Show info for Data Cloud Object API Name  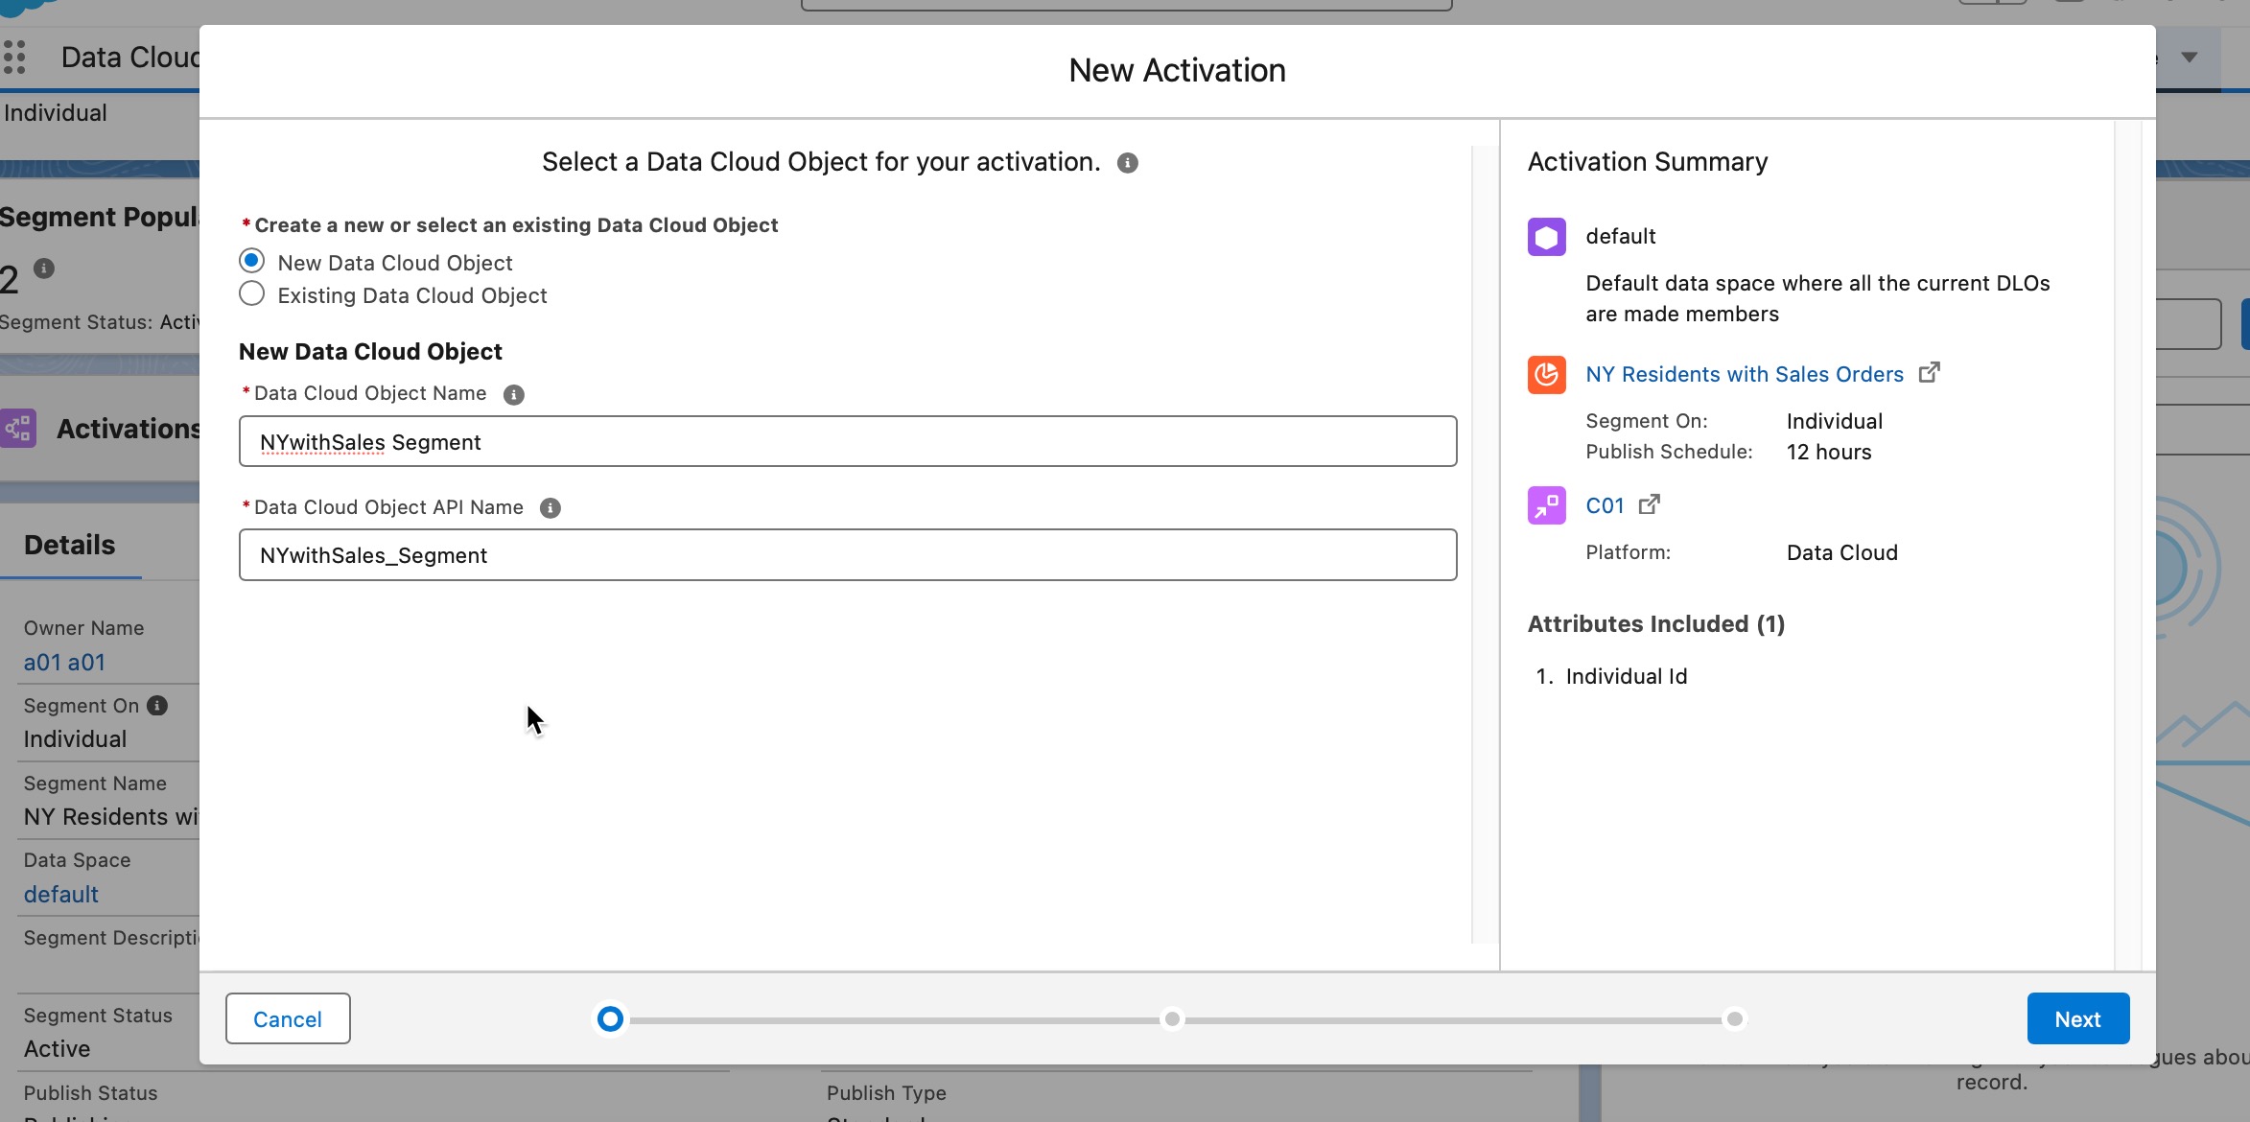click(550, 508)
